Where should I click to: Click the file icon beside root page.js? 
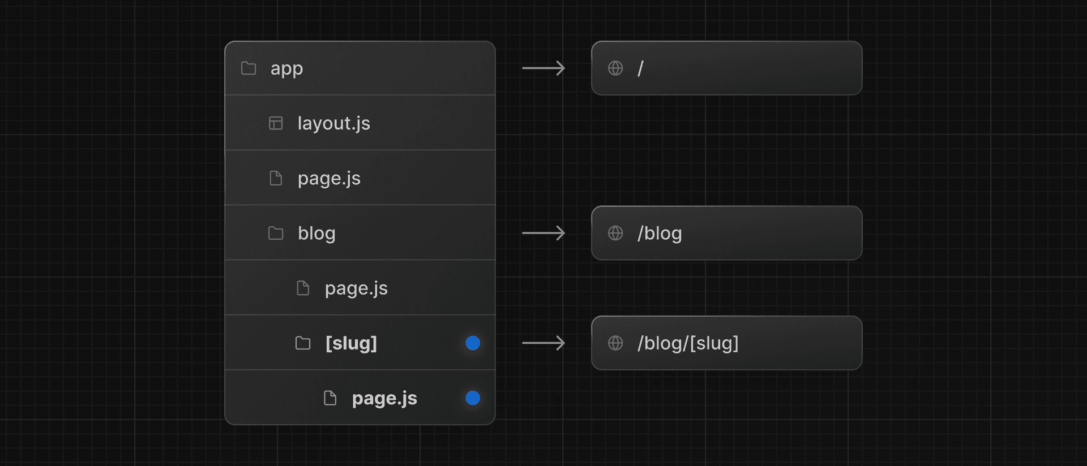coord(276,178)
